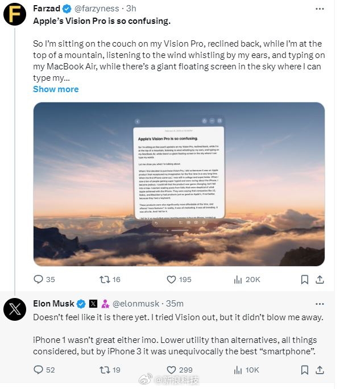Open the @elonmusk handle link

click(136, 304)
